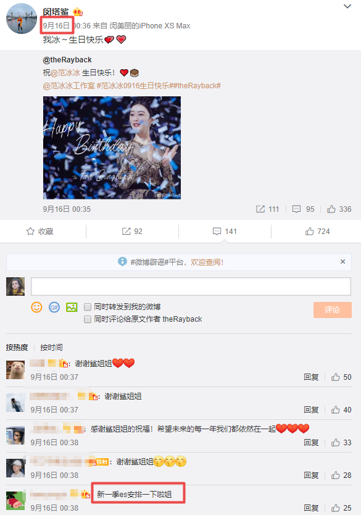361x515 pixels.
Task: Open the Happy Birthday photo thumbnail
Action: (112, 148)
